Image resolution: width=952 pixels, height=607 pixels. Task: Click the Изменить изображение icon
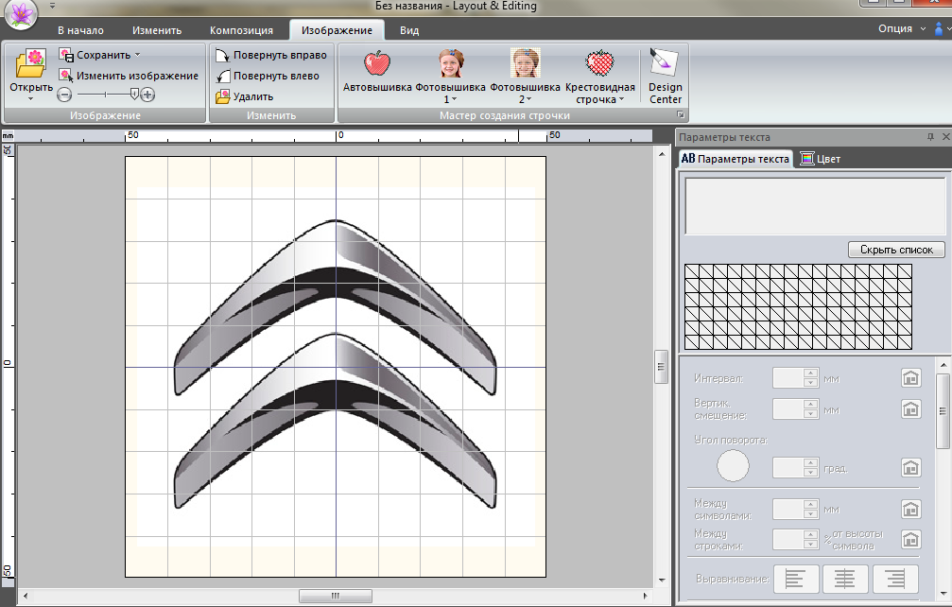[x=66, y=76]
